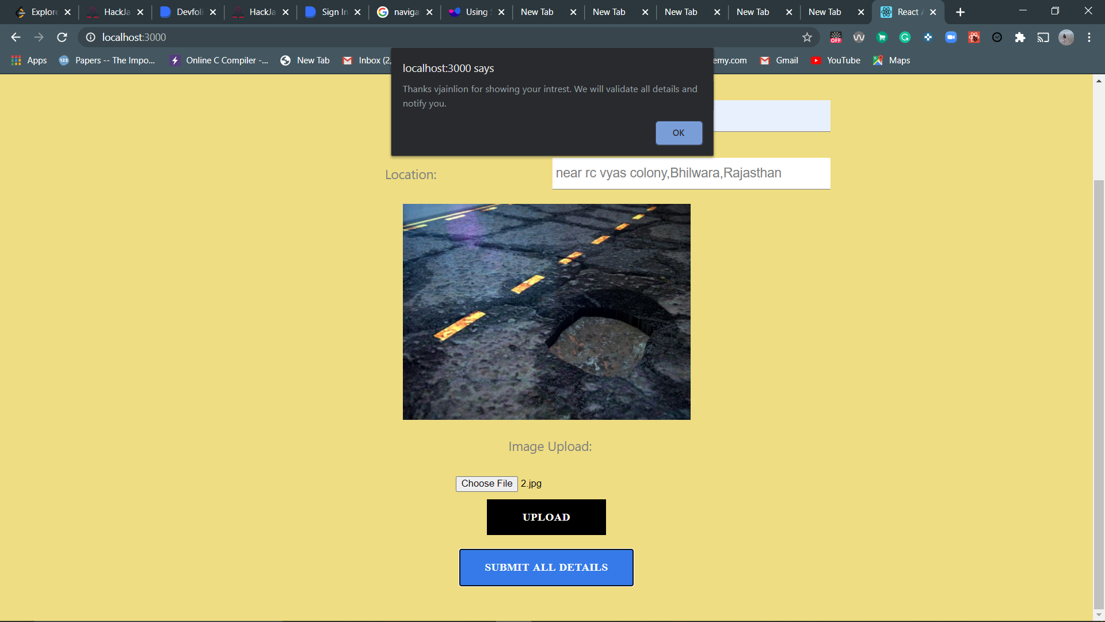The height and width of the screenshot is (622, 1105).
Task: Open the Apps bookmarks shortcut
Action: click(x=29, y=60)
